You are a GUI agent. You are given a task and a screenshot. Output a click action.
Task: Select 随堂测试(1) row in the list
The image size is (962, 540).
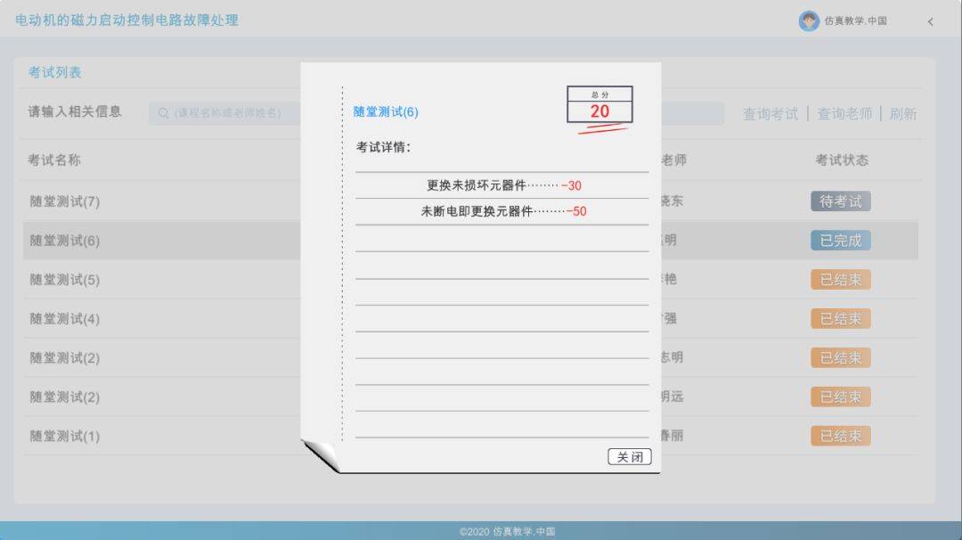(470, 437)
